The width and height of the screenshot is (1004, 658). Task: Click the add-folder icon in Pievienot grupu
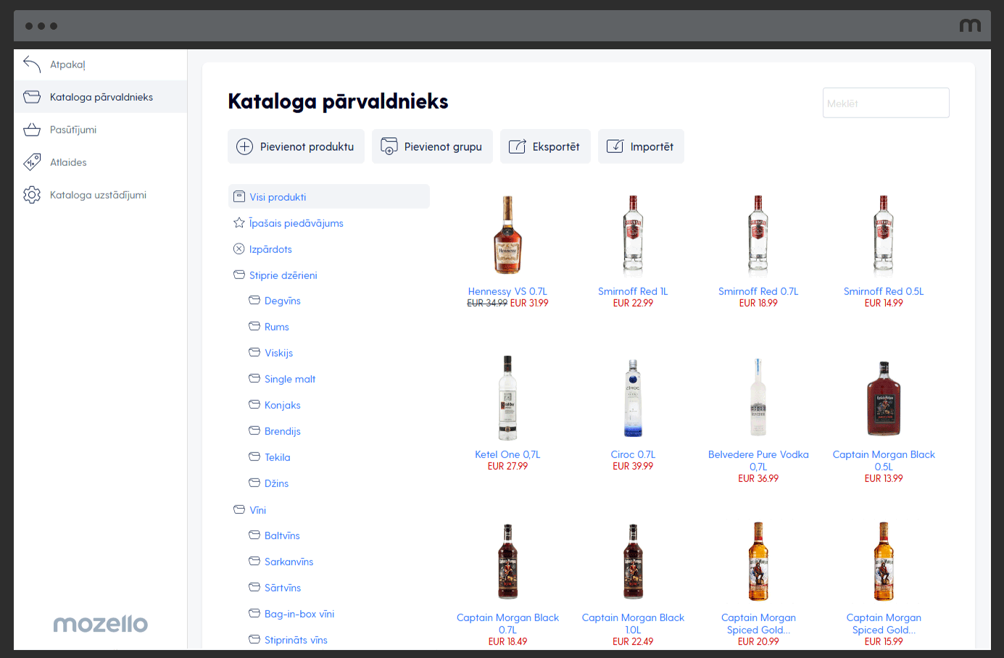(389, 146)
